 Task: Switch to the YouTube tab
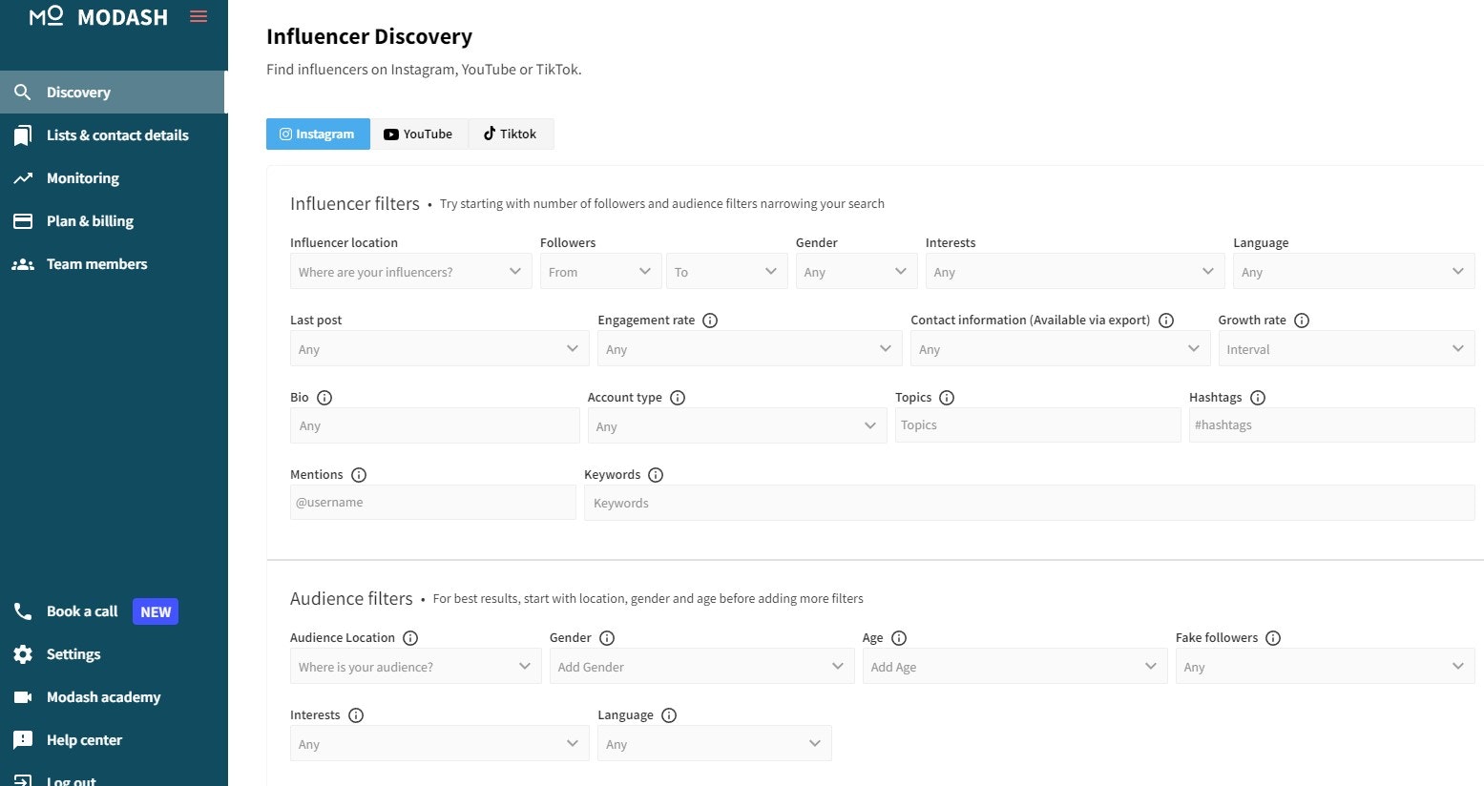pyautogui.click(x=419, y=134)
